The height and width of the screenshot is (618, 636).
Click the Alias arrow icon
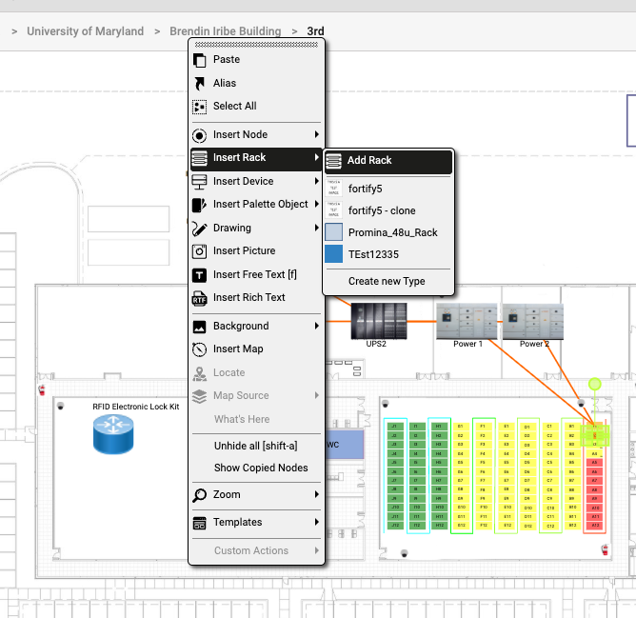[x=199, y=83]
